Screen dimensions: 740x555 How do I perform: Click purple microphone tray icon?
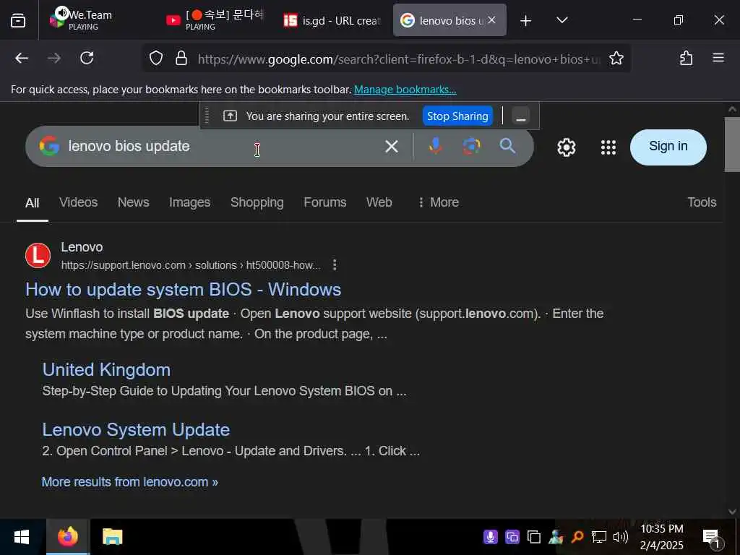[491, 537]
